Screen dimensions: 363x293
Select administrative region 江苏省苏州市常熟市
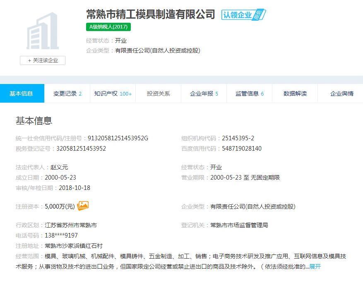point(71,225)
